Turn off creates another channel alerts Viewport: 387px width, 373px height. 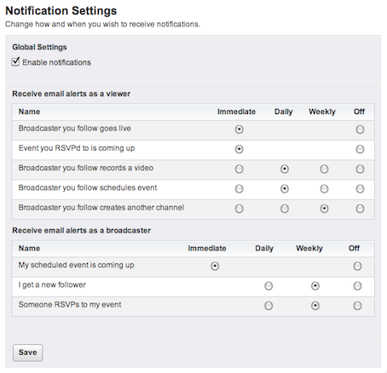[x=360, y=209]
